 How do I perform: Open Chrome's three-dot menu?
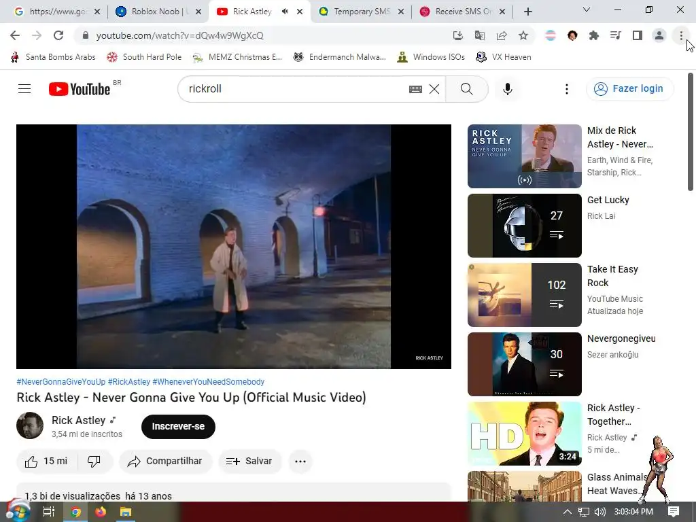click(681, 35)
